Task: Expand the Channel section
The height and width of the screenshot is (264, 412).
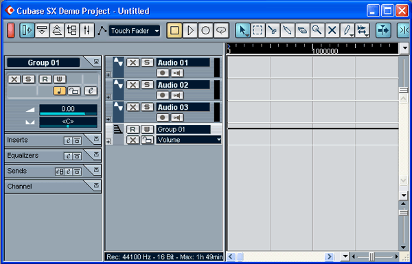Action: point(96,185)
